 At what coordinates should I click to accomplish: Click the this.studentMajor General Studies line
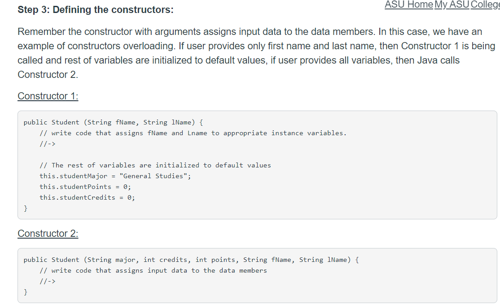tap(115, 176)
